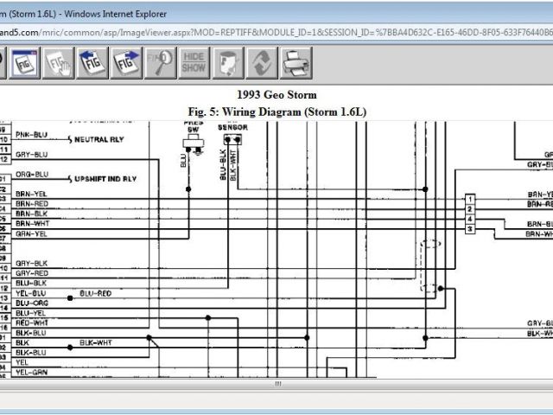Click the 'Fig. 5: Wiring Diagram' caption
Viewport: 553px width, 415px height.
[276, 112]
